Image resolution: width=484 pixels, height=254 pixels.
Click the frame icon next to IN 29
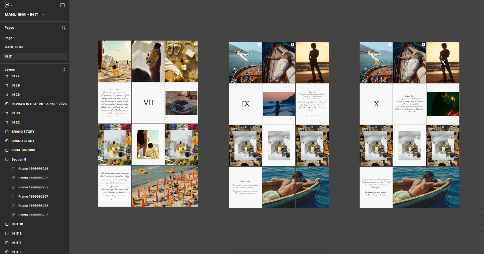point(7,86)
